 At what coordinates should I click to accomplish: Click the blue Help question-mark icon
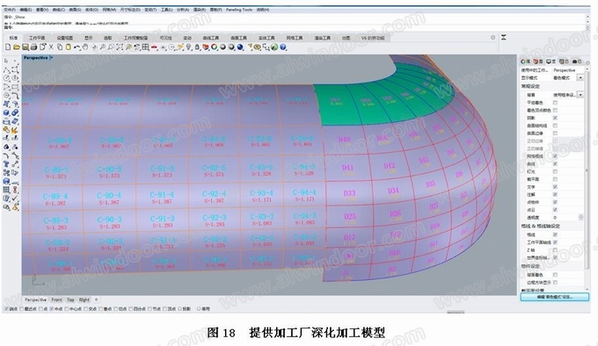click(283, 47)
